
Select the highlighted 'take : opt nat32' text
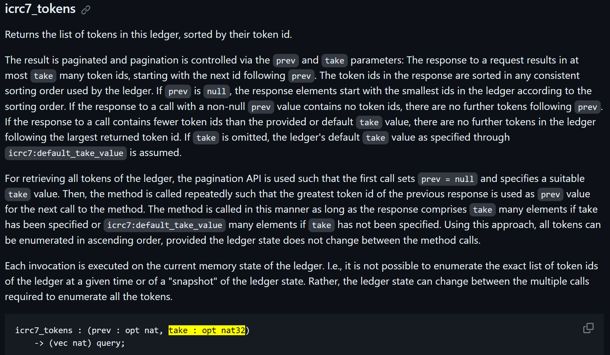coord(207,330)
